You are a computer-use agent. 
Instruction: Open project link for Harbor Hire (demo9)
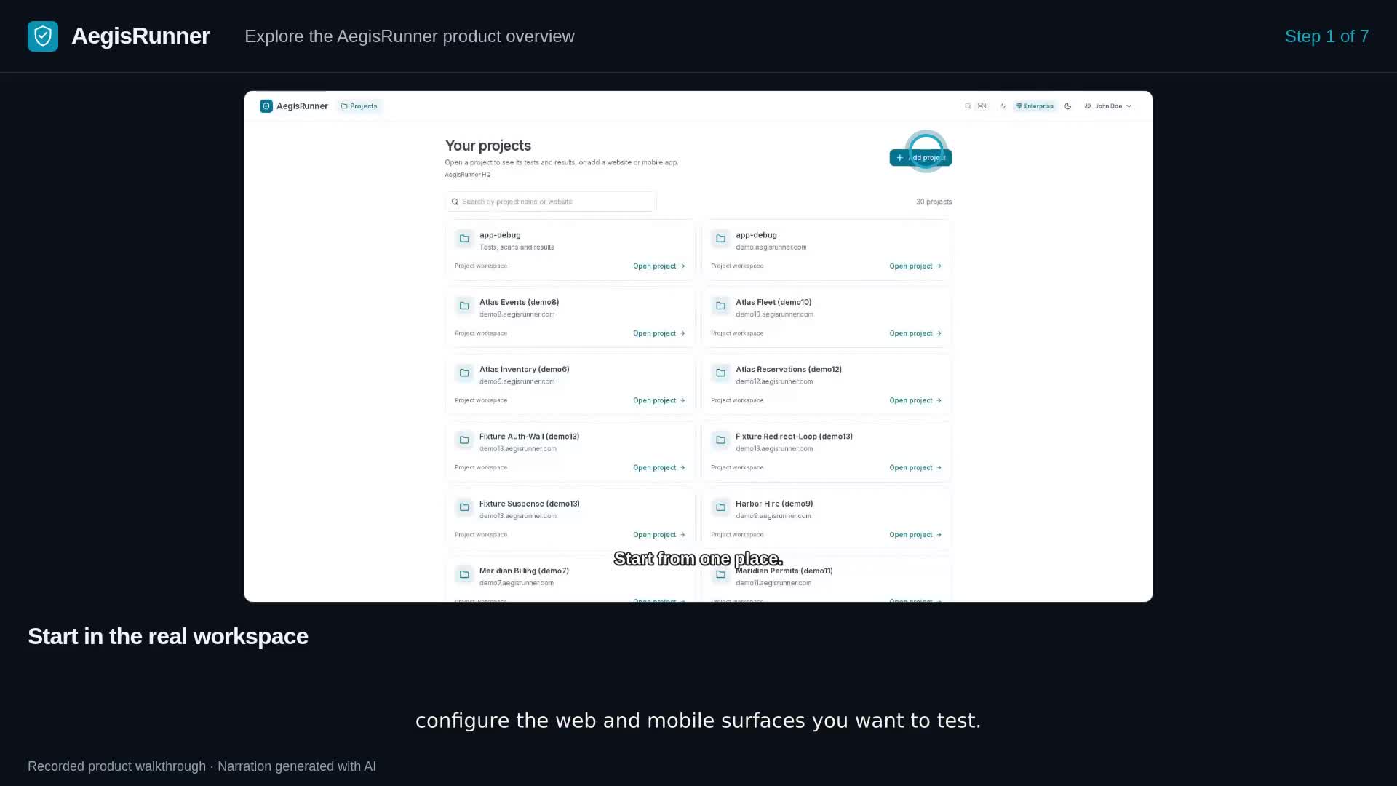pos(915,535)
